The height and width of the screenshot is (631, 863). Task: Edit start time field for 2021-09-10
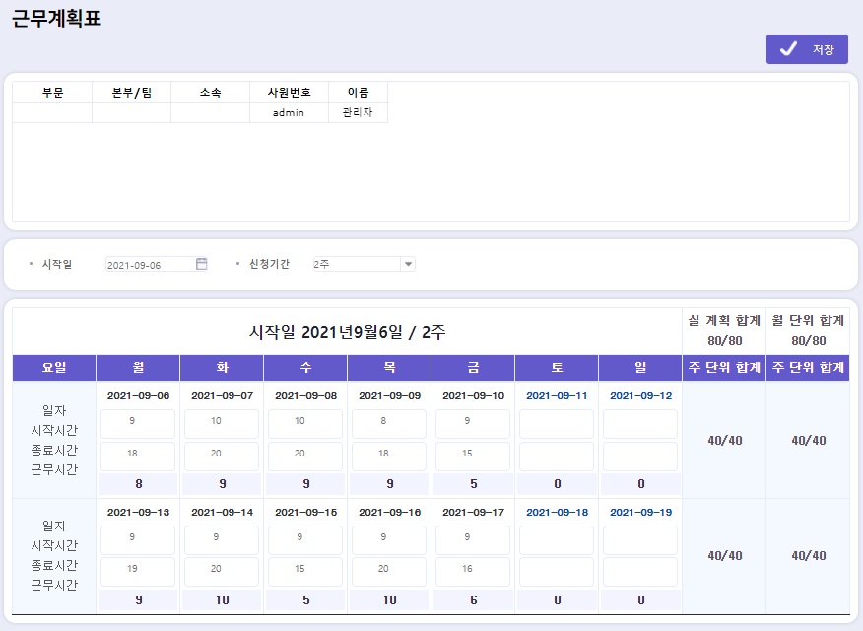473,423
